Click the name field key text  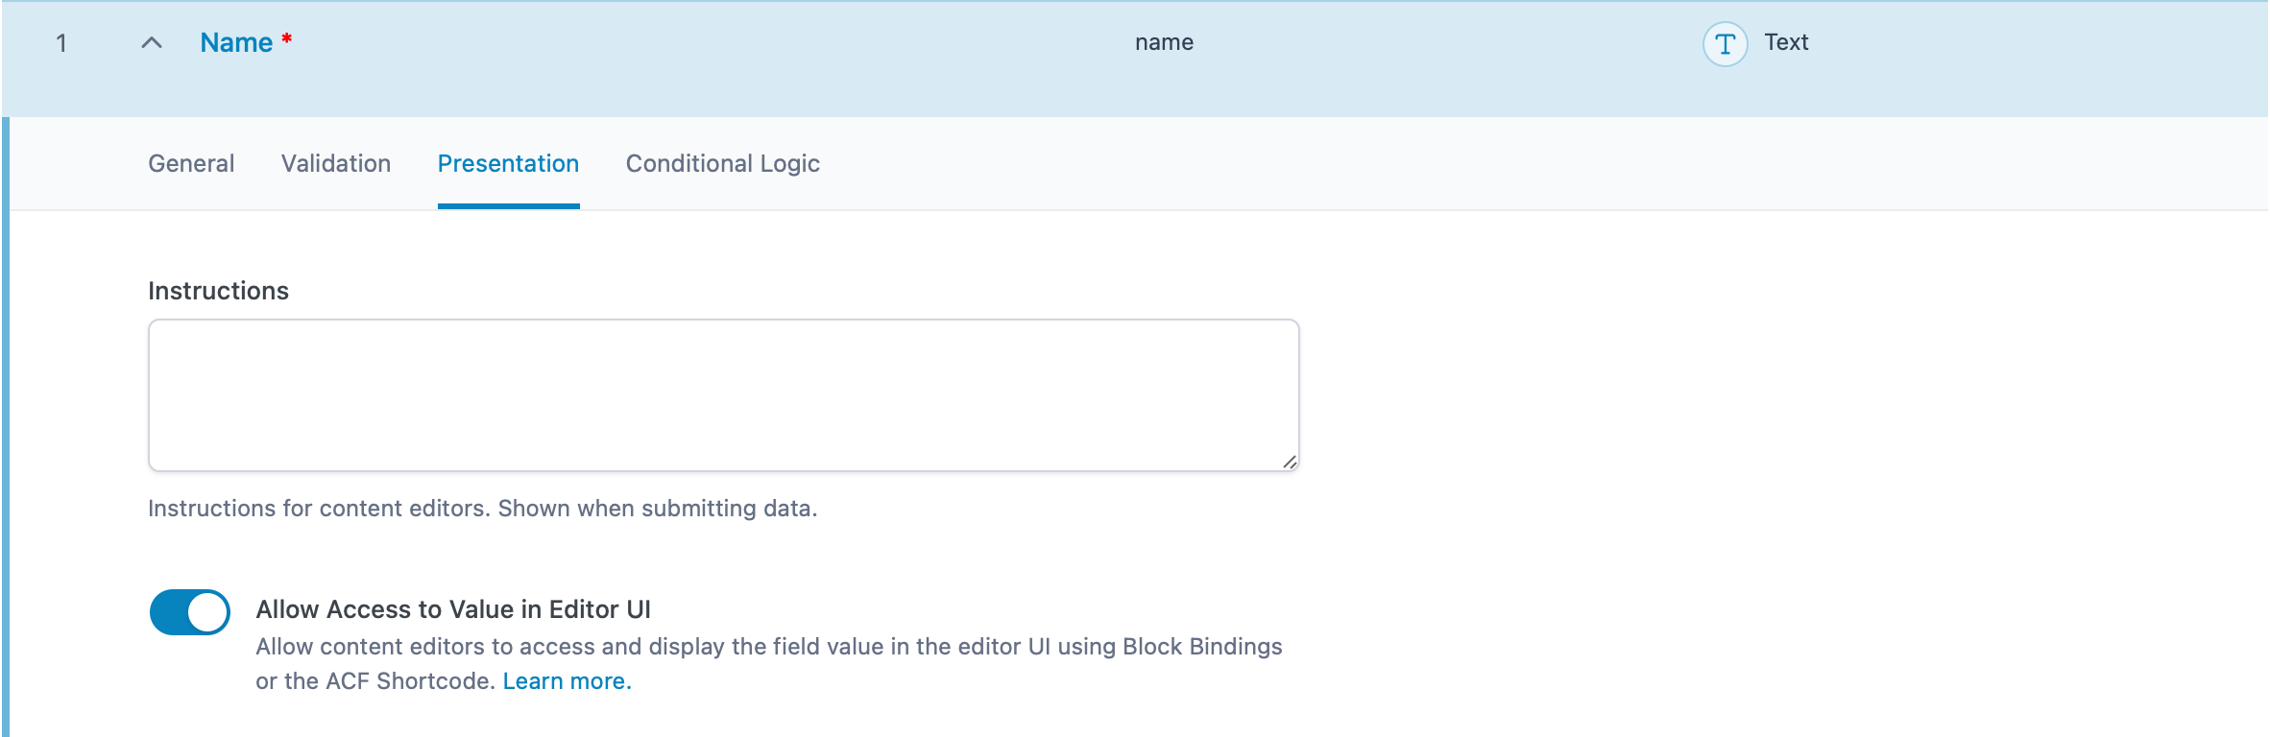tap(1164, 42)
